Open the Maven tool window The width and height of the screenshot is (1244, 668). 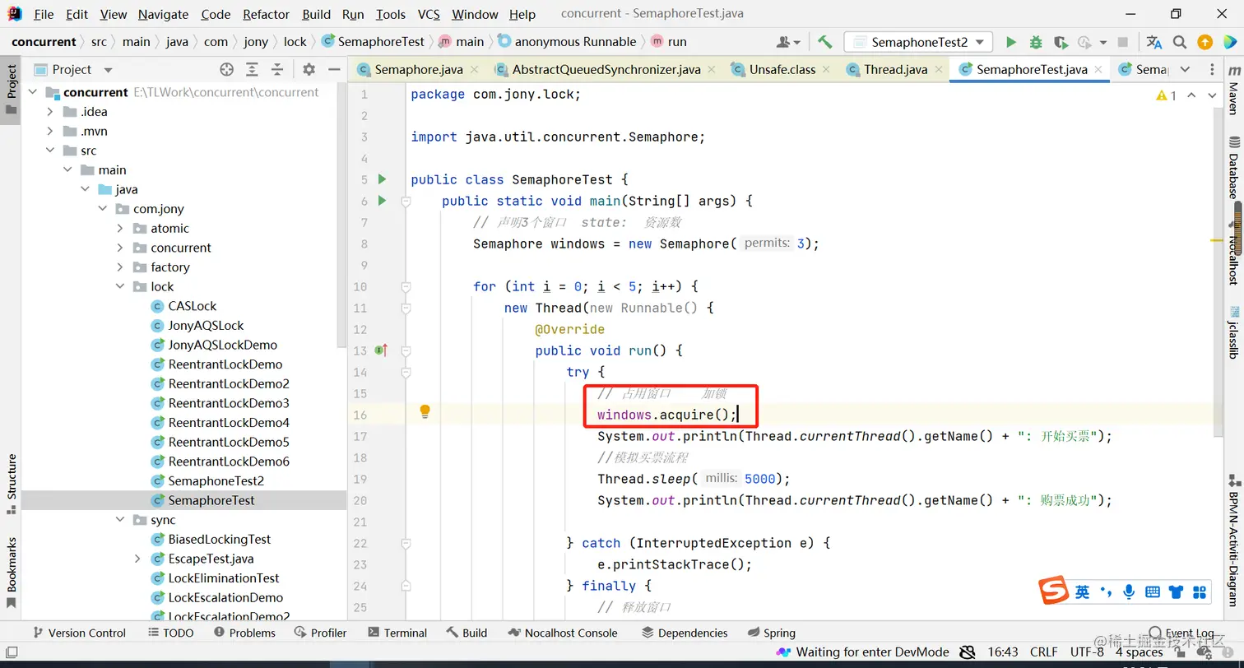[x=1233, y=91]
